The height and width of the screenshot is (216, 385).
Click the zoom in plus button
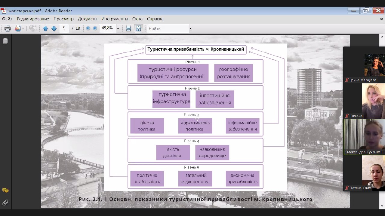[x=95, y=28]
